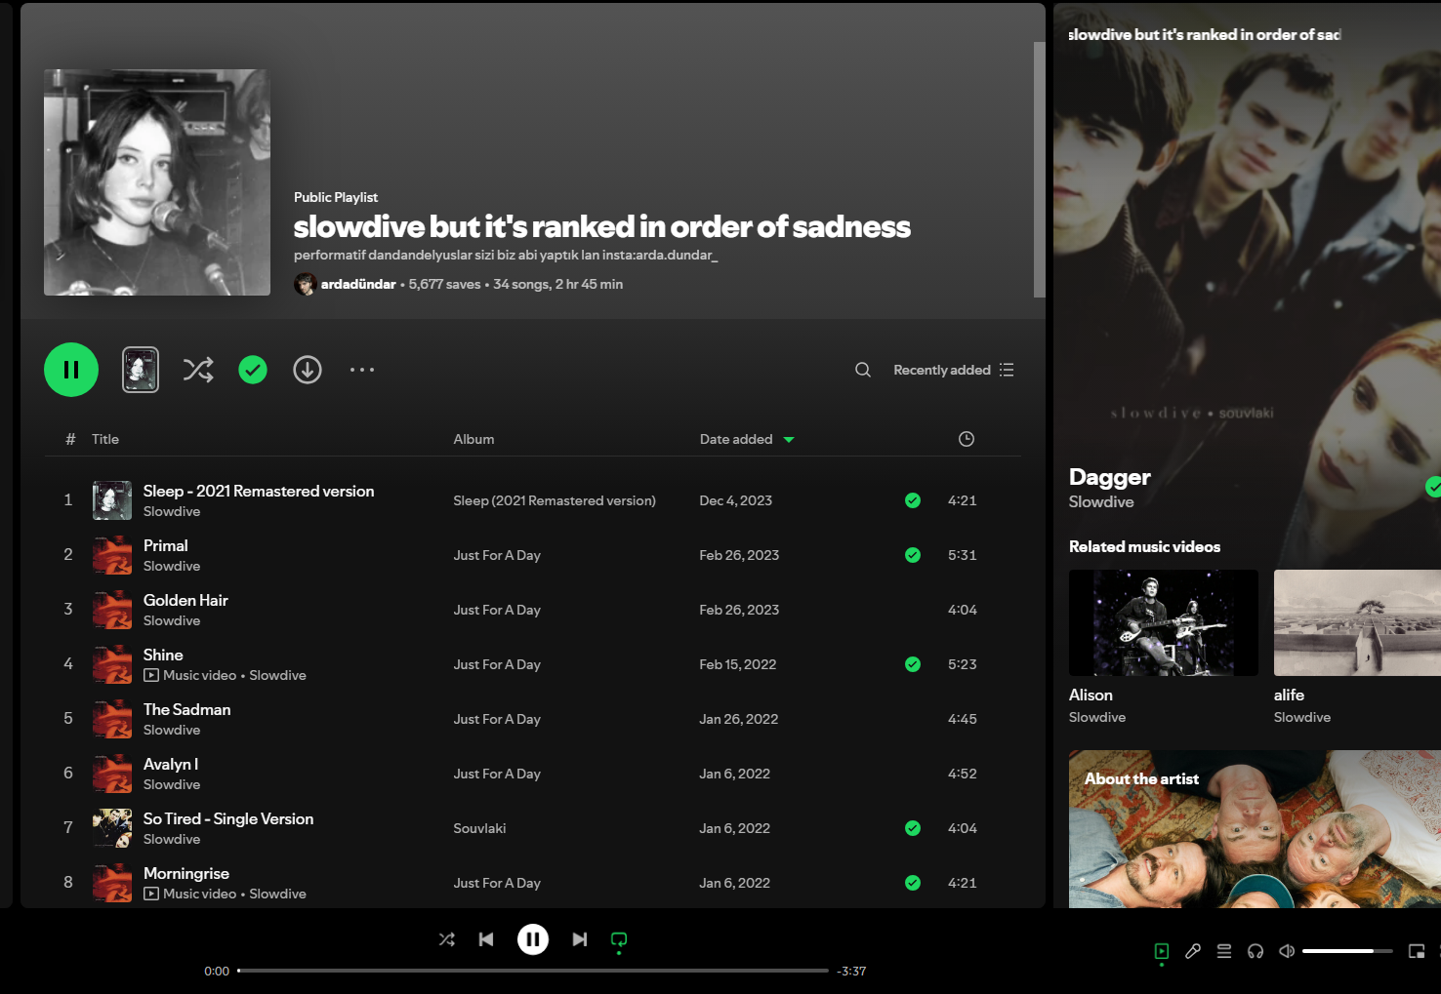1441x994 pixels.
Task: Open the ardadündar profile link
Action: 358,284
